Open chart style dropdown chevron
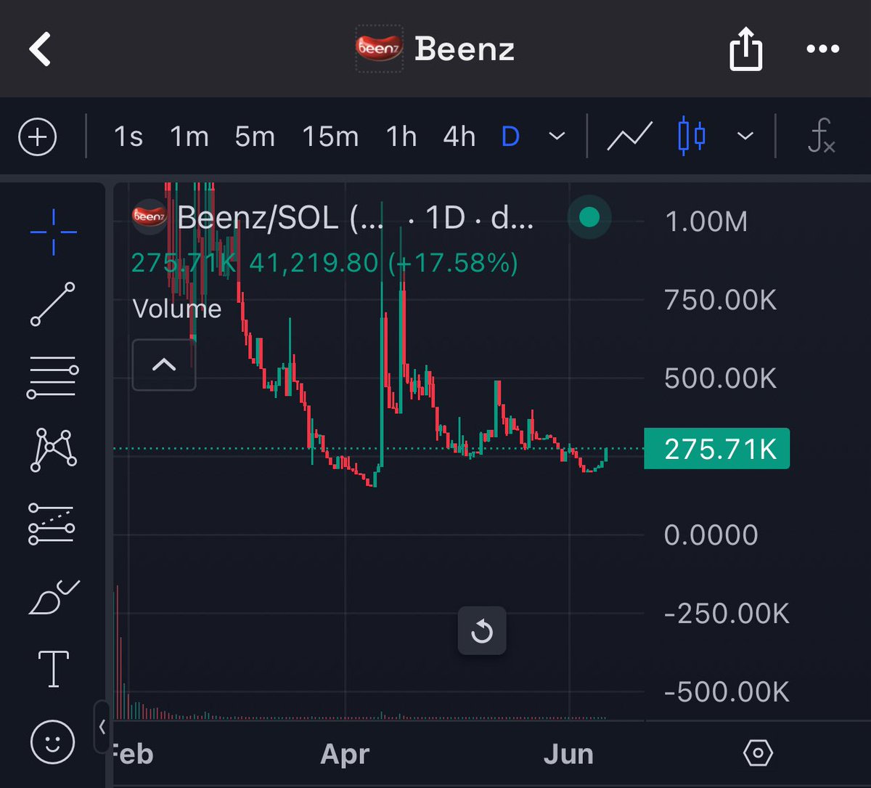The image size is (871, 788). click(744, 136)
